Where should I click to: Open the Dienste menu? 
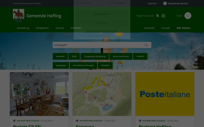coord(60,28)
